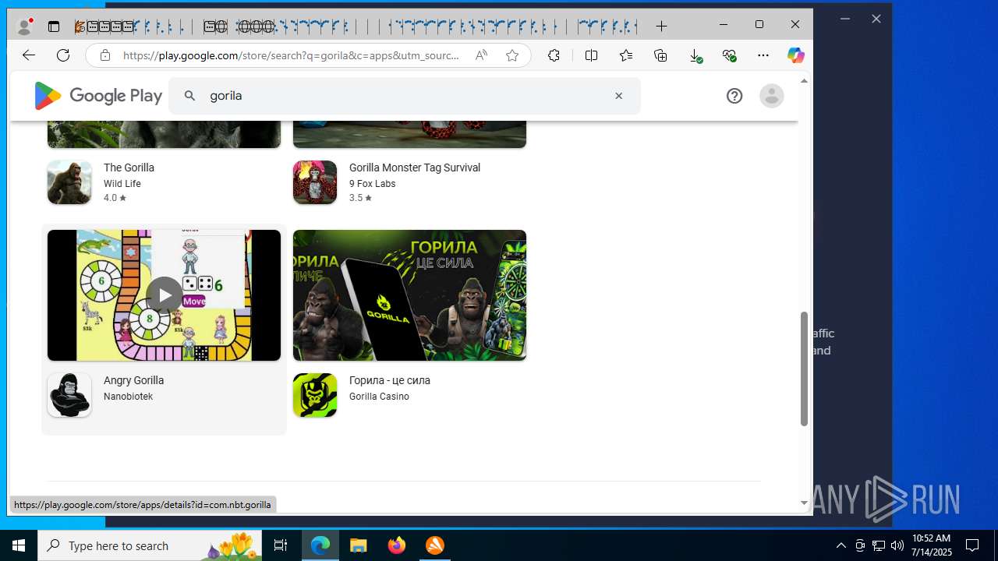Open the Downloads panel

point(695,55)
